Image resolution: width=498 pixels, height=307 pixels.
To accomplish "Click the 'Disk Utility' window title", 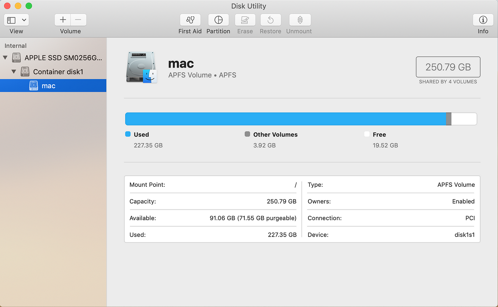I will [249, 6].
